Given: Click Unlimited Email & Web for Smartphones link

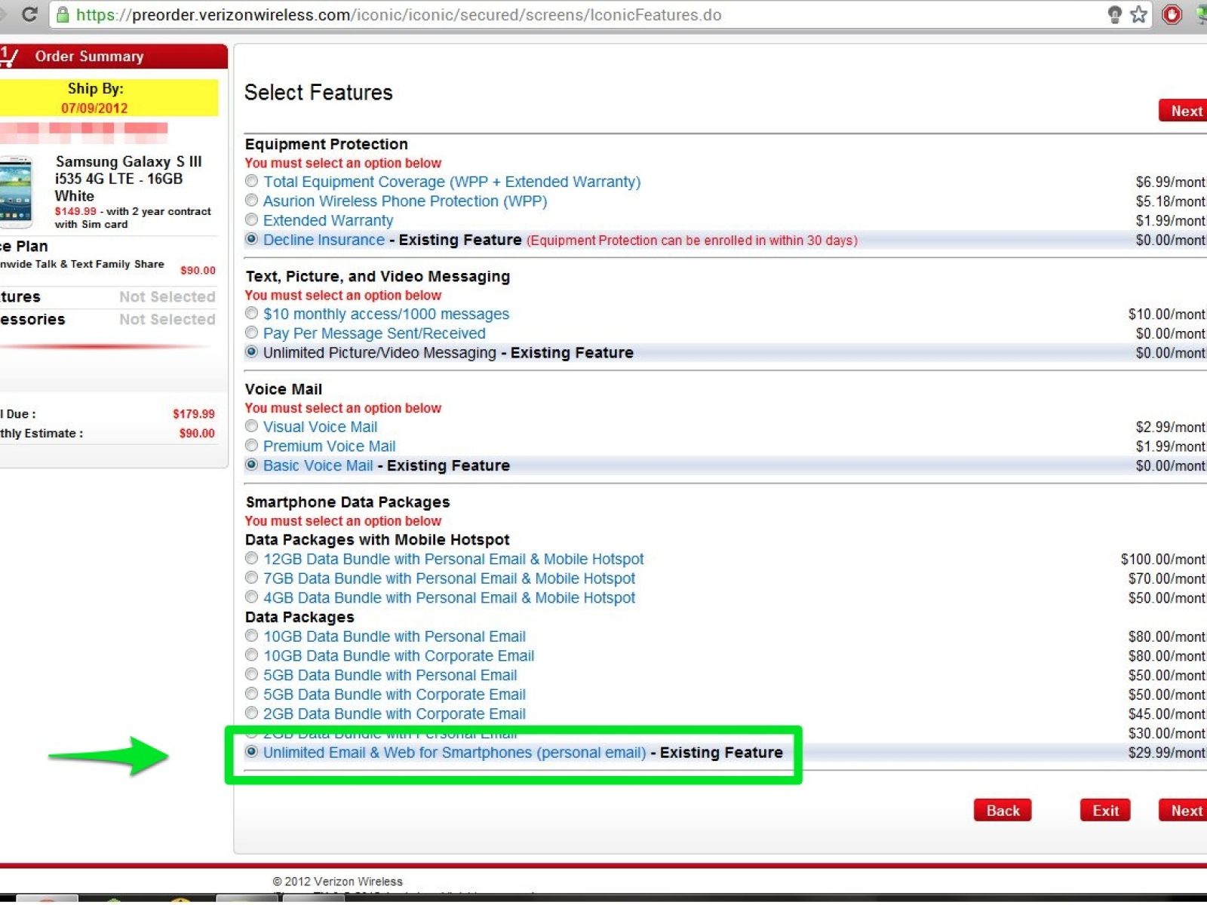Looking at the screenshot, I should 454,753.
